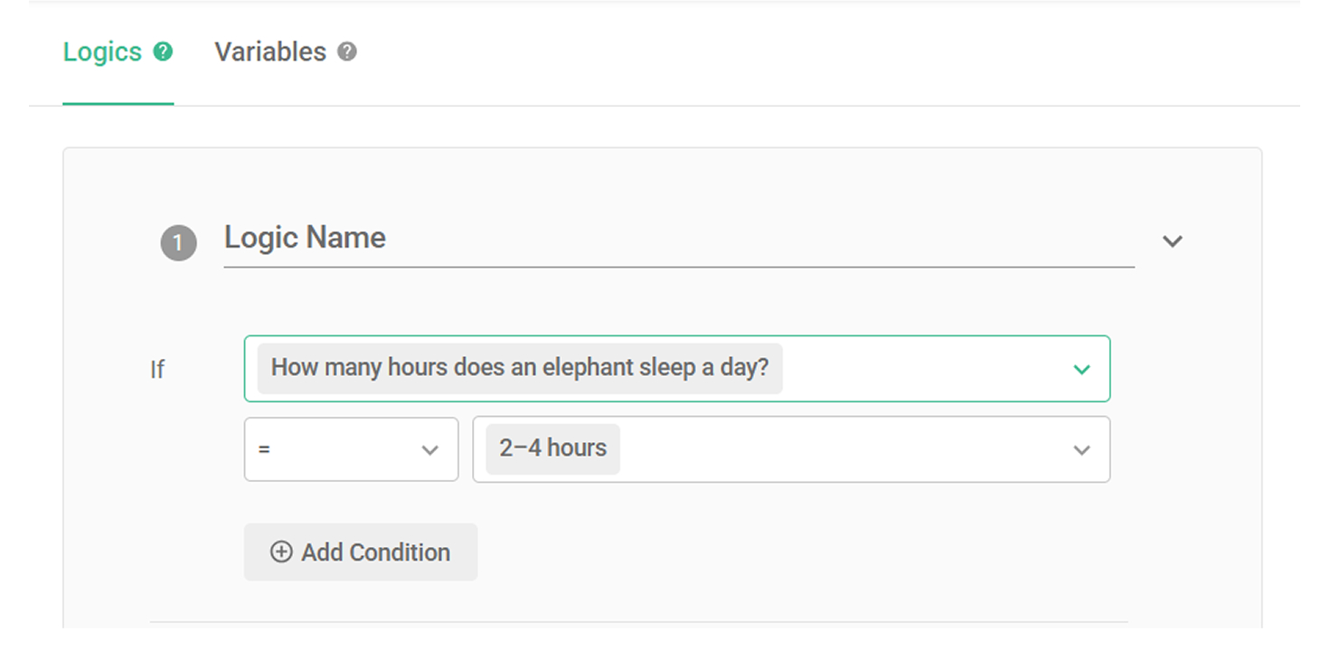This screenshot has height=660, width=1321.
Task: Click the numbered badge showing 1
Action: 178,242
